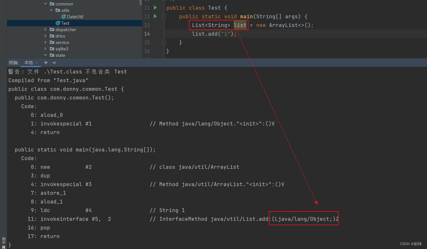Collapse the state folder

46,55
